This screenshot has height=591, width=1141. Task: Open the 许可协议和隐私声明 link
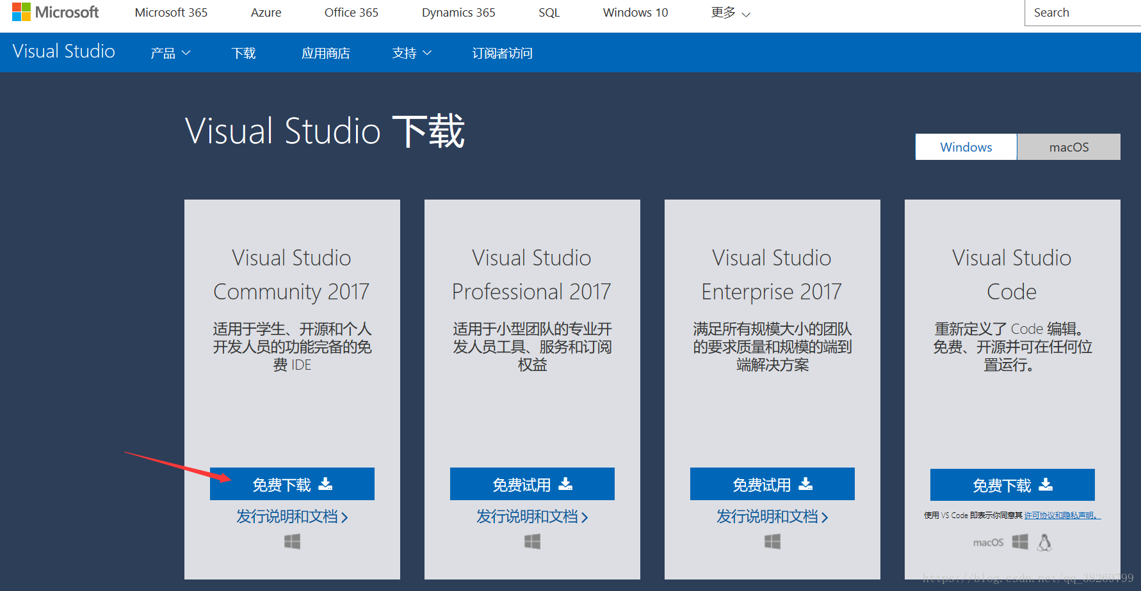[x=1062, y=516]
